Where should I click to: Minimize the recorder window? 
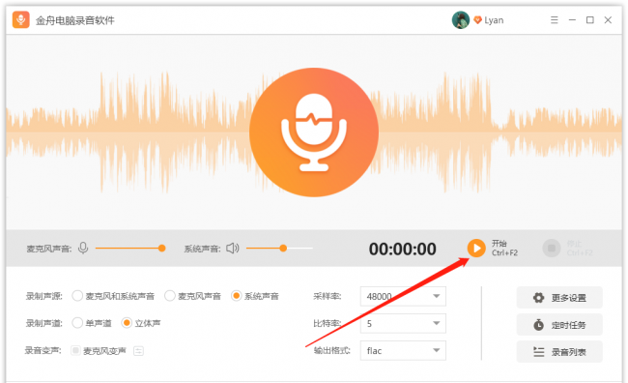pyautogui.click(x=572, y=19)
